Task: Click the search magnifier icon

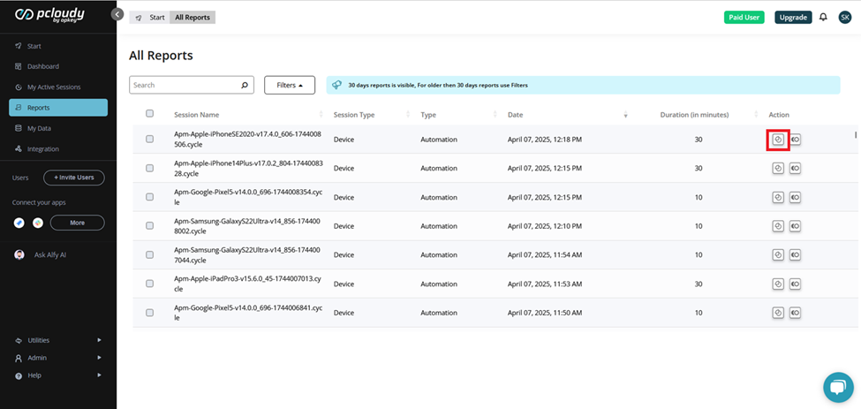Action: click(245, 86)
